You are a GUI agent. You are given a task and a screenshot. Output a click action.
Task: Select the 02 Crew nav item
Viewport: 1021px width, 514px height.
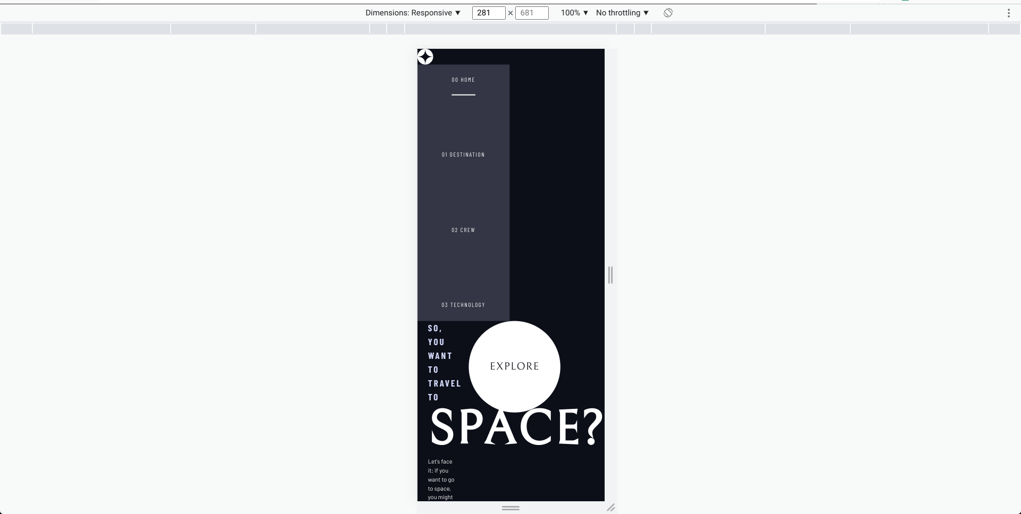[x=463, y=230]
